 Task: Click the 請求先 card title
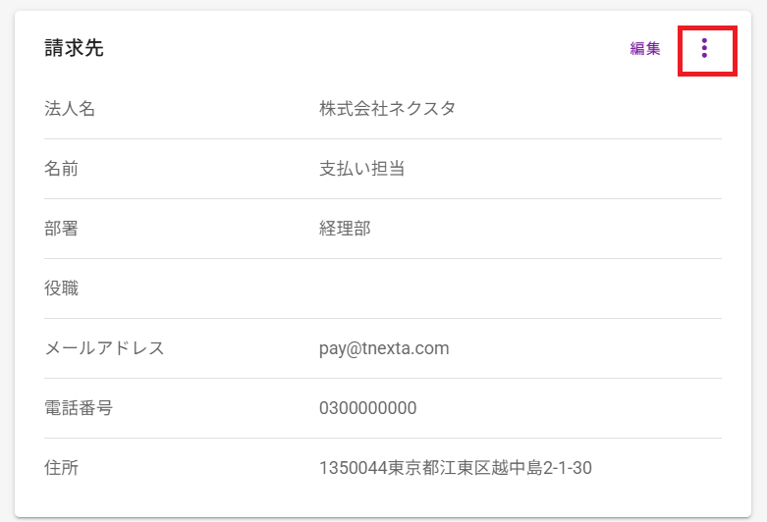(74, 48)
